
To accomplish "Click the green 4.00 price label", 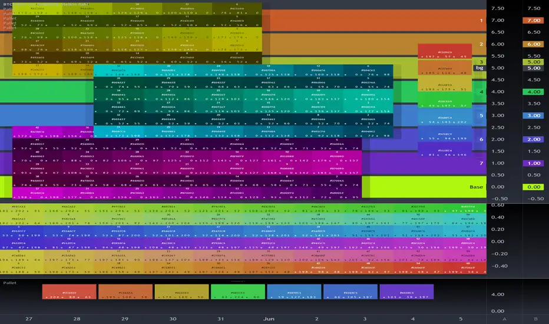I will pyautogui.click(x=533, y=92).
